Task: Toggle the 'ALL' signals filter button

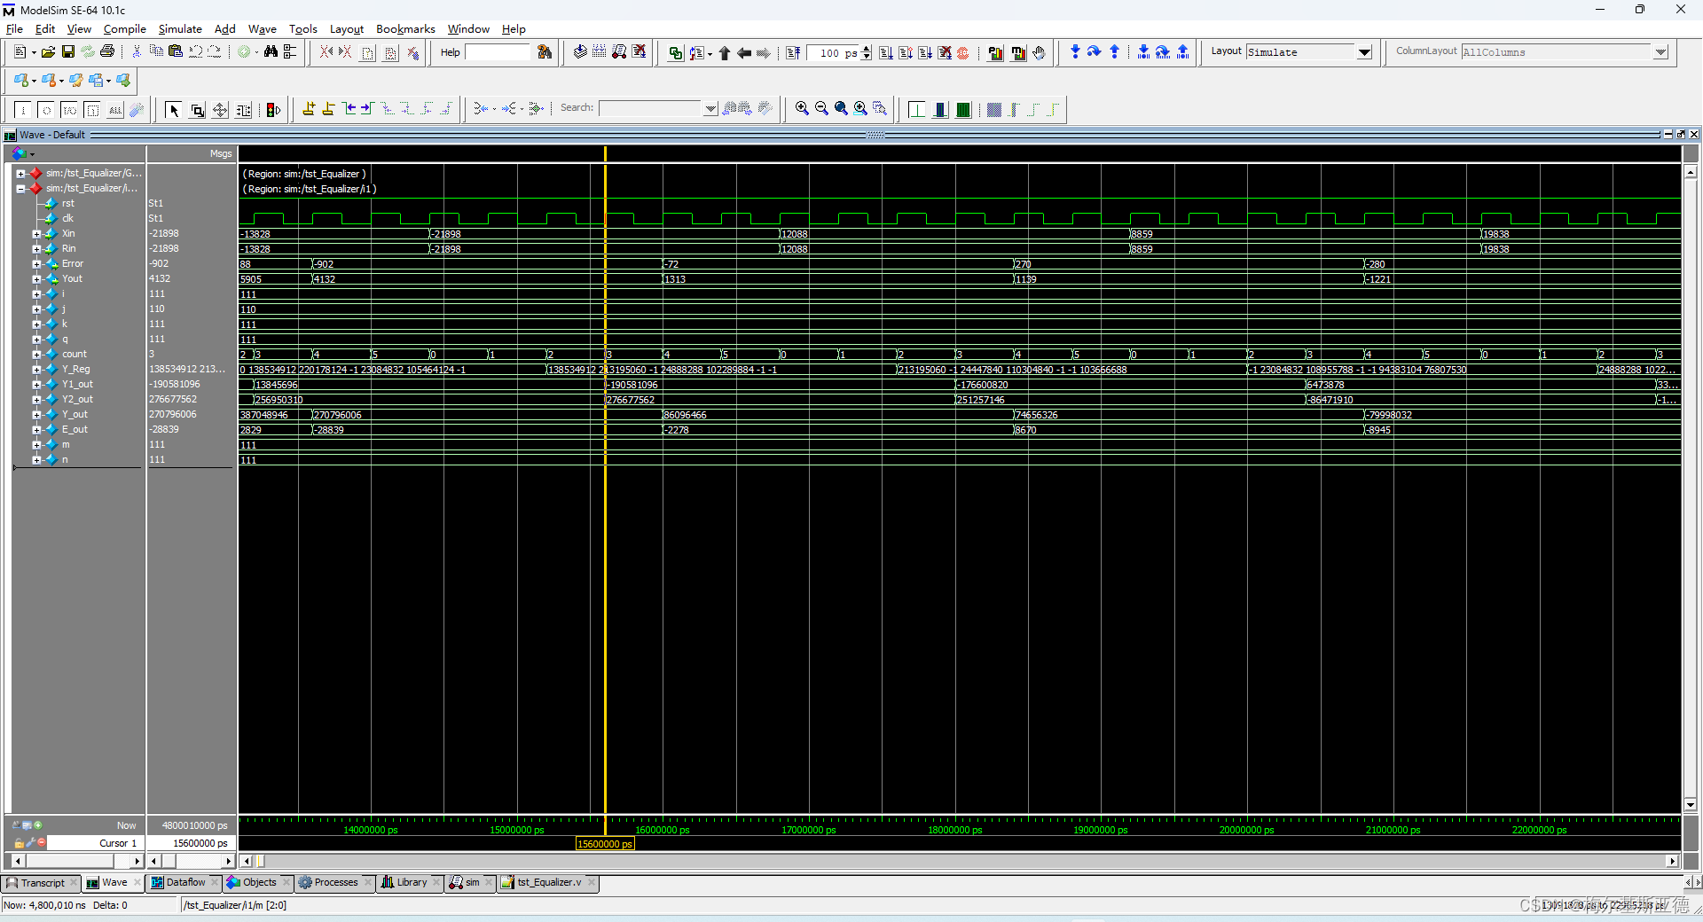Action: pyautogui.click(x=115, y=110)
